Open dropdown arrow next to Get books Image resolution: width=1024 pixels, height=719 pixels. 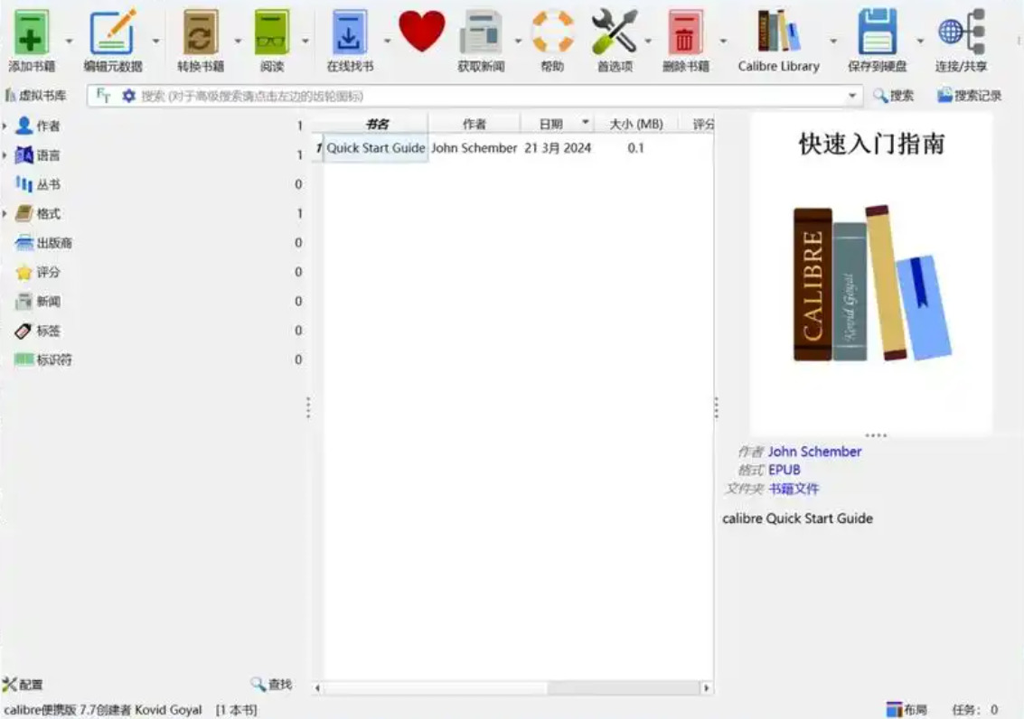tap(387, 42)
